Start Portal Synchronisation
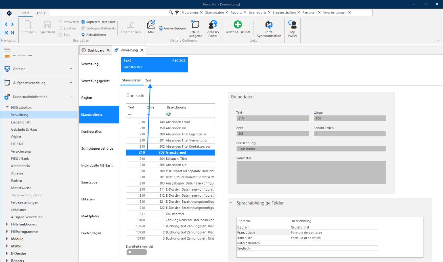The width and height of the screenshot is (443, 262). [269, 25]
